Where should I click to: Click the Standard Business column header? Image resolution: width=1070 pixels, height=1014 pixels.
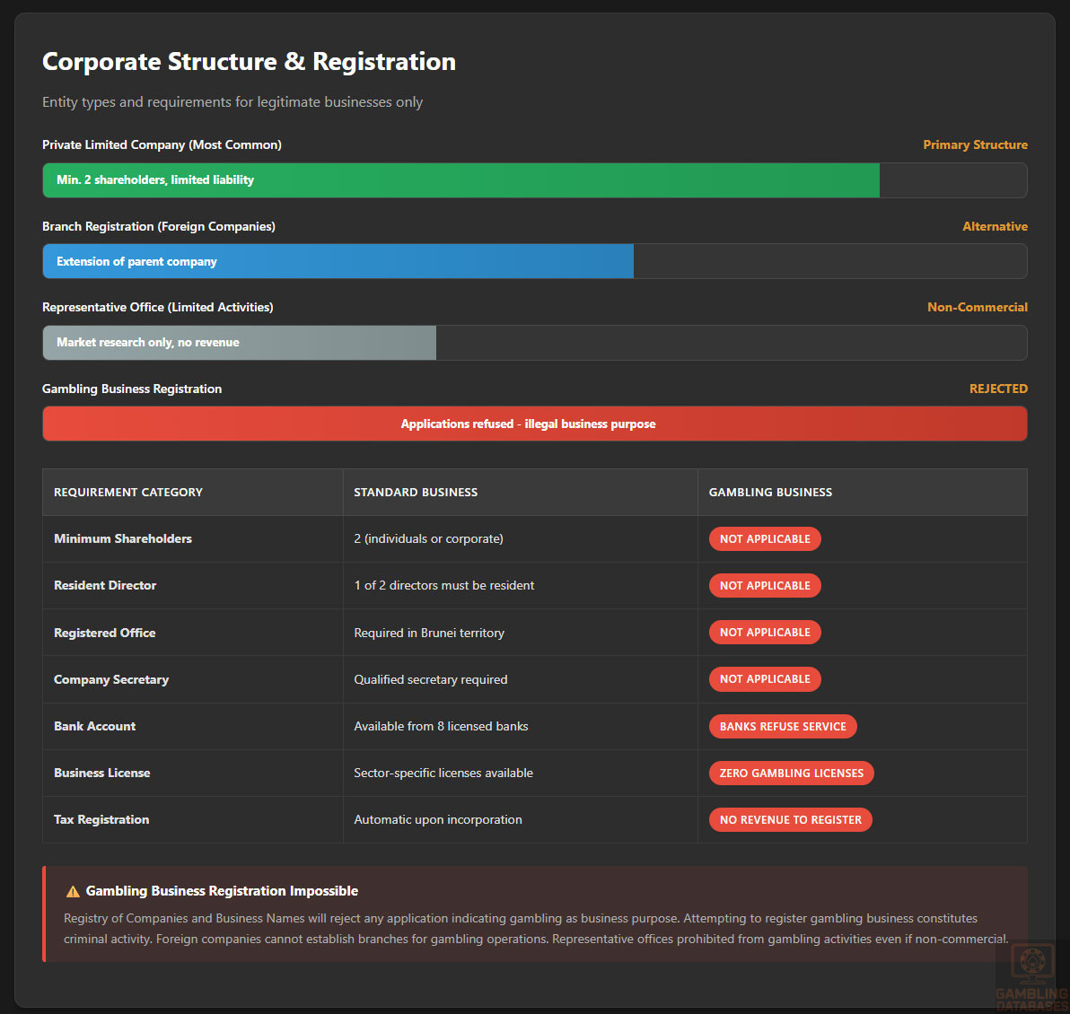coord(416,492)
